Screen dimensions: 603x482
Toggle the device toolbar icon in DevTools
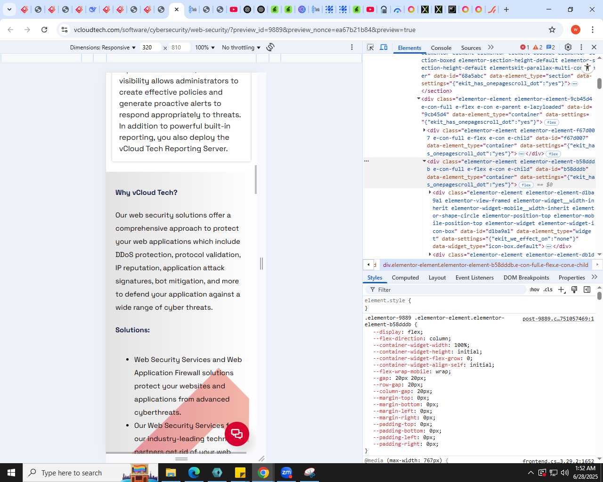point(384,47)
